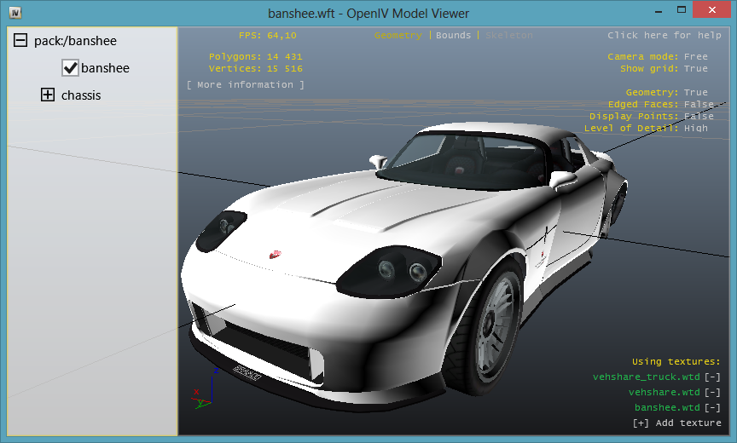
Task: Uncheck the banshee model checkbox
Action: point(71,68)
